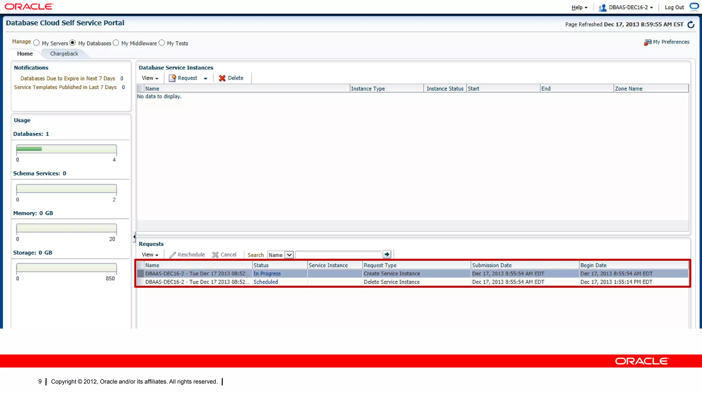This screenshot has width=702, height=394.
Task: Open My Preferences icon
Action: click(647, 42)
